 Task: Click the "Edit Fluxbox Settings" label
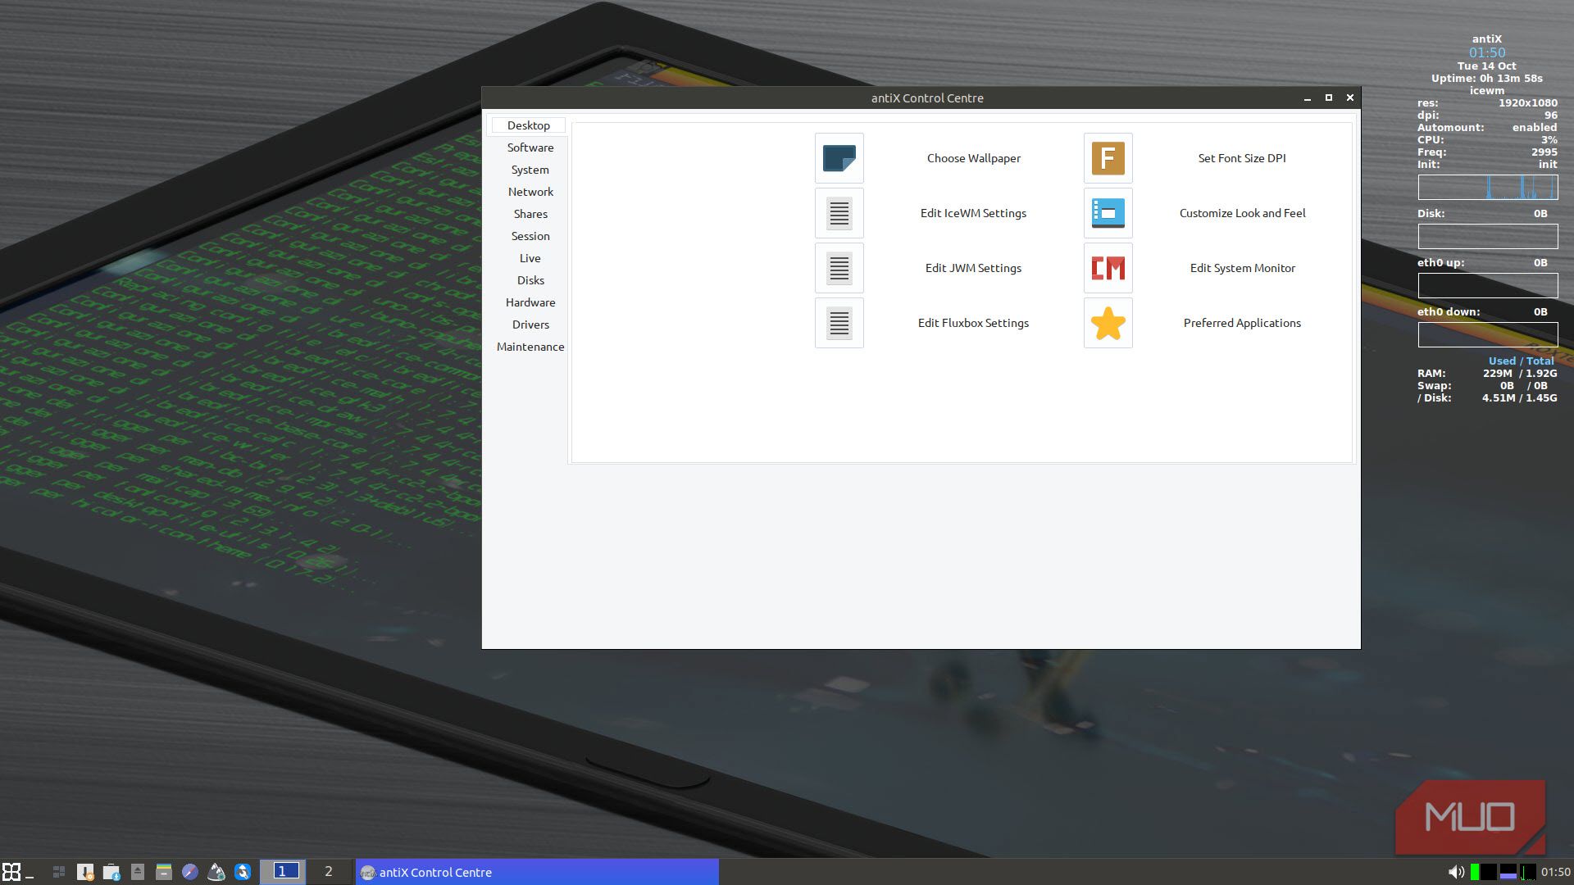pyautogui.click(x=973, y=323)
